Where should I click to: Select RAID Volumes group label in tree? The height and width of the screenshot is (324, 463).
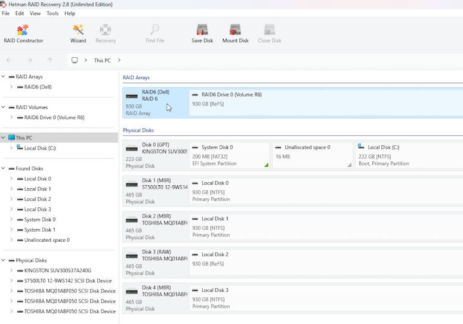pyautogui.click(x=32, y=107)
